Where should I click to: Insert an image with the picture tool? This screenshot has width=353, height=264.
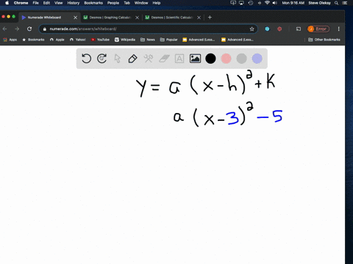tap(195, 59)
